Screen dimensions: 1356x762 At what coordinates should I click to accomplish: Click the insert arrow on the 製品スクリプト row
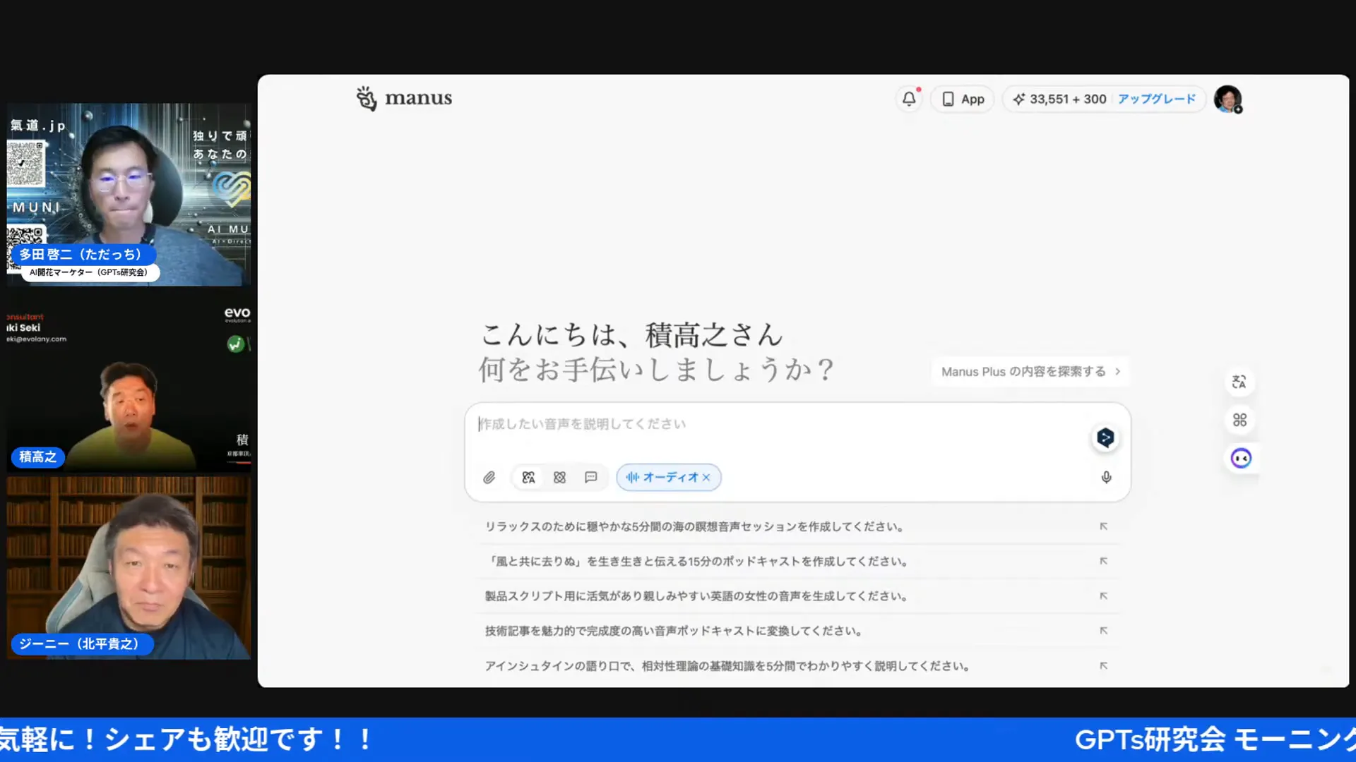(1103, 596)
